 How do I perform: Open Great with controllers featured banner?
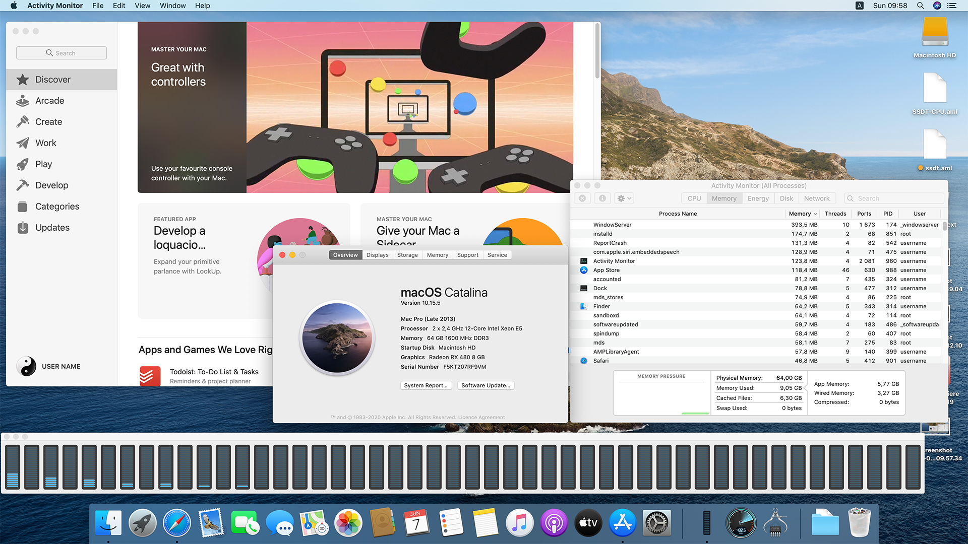click(x=355, y=107)
